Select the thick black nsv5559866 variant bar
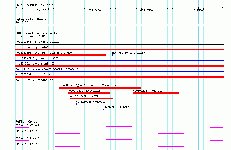Viewport: 231px width, 150px height. coord(119,44)
